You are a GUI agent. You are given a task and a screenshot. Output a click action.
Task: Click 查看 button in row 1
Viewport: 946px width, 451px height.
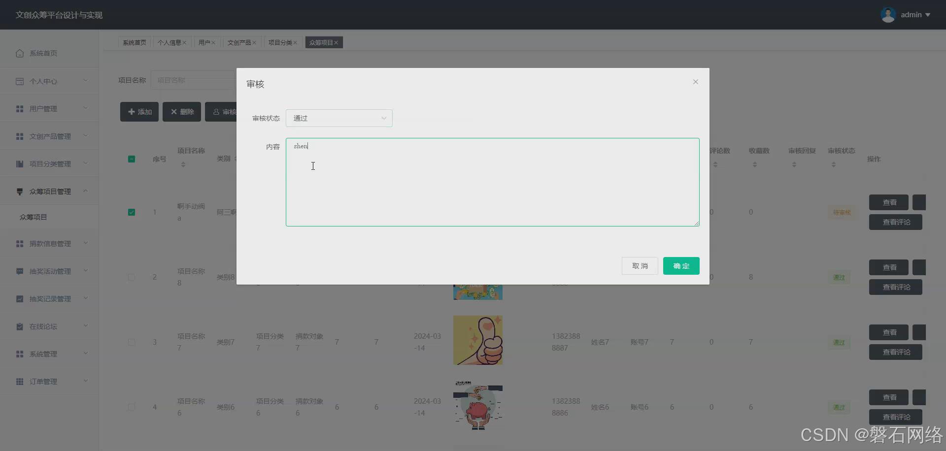pyautogui.click(x=889, y=202)
